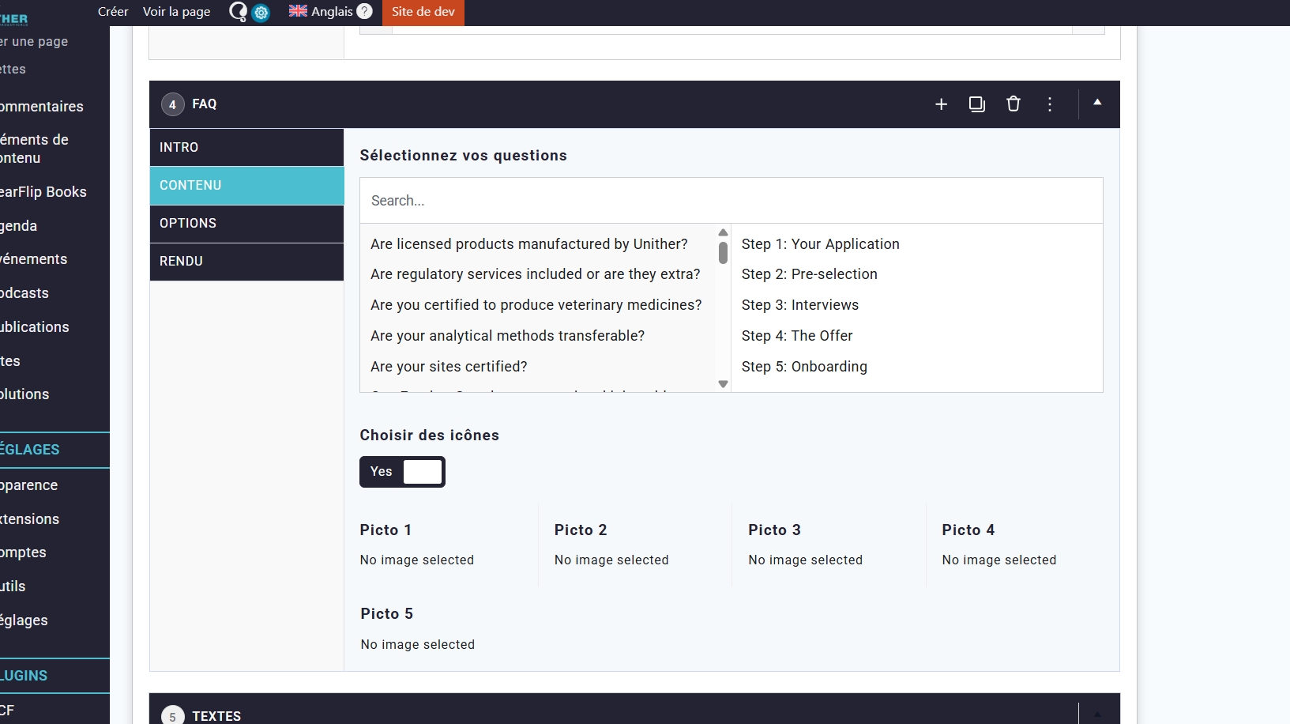Select question 'Are your sites certified?'
1290x724 pixels.
tap(449, 367)
